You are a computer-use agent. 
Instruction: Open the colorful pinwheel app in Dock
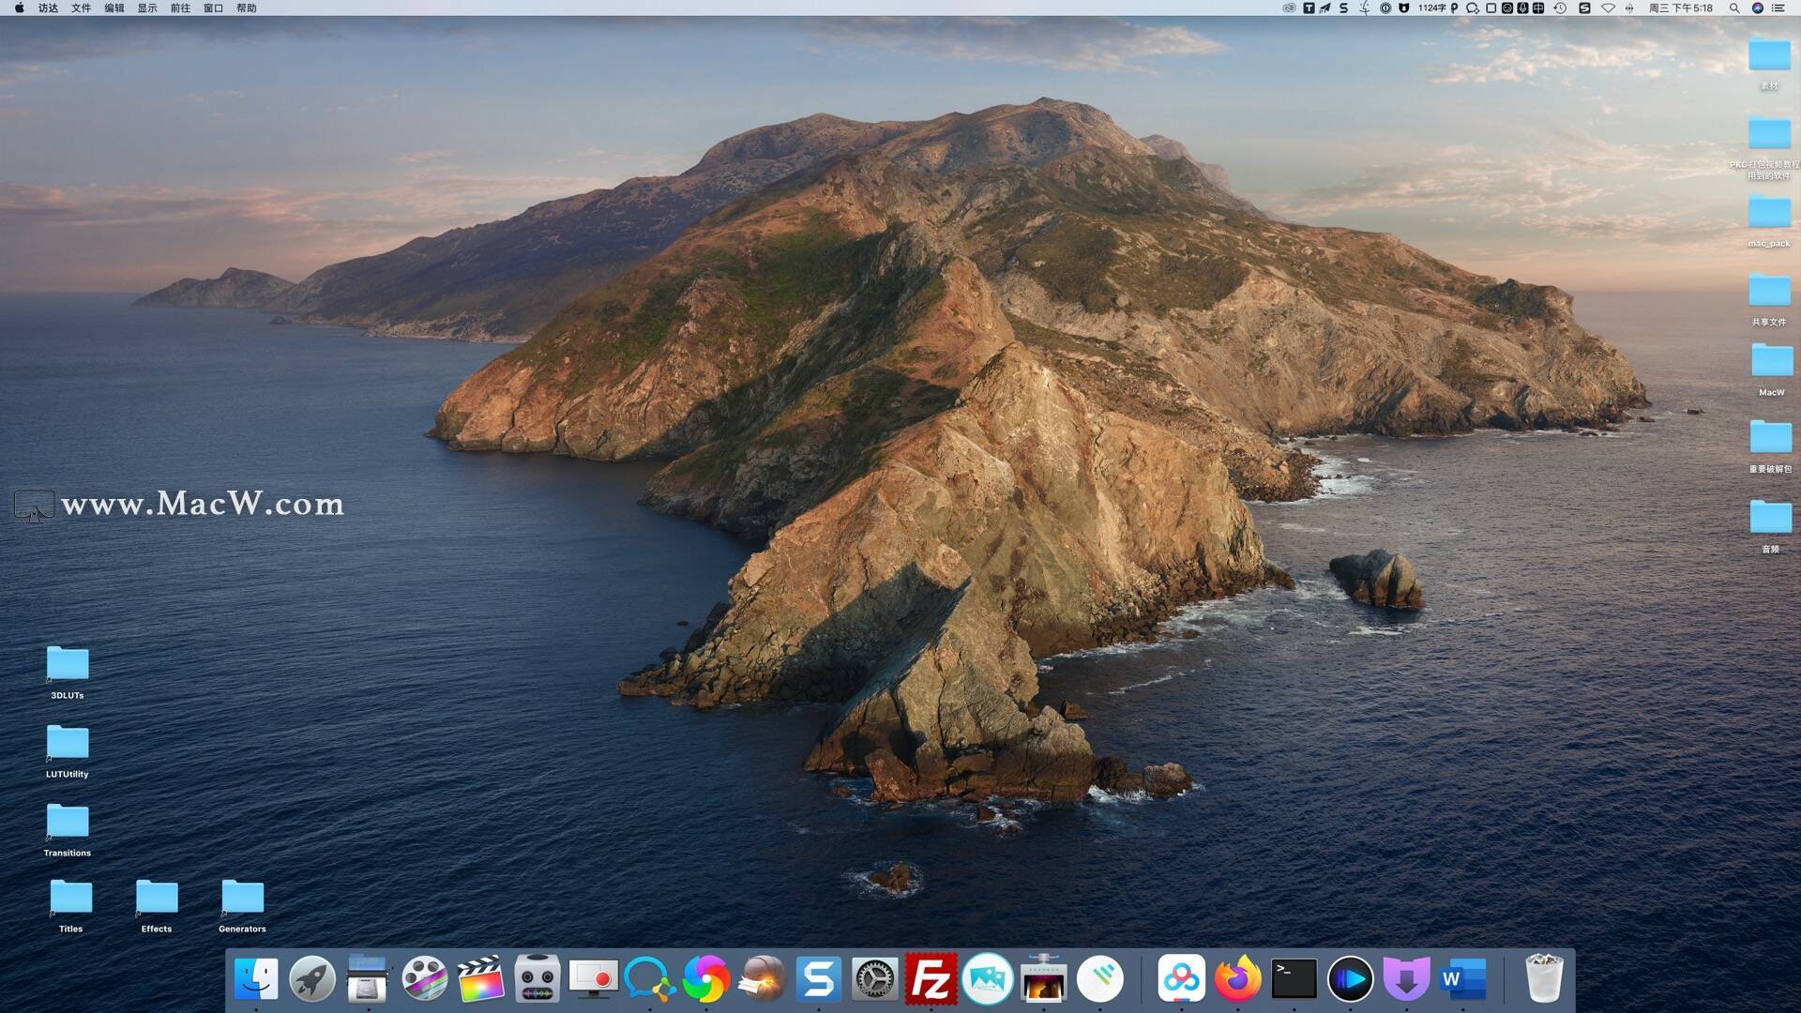705,980
